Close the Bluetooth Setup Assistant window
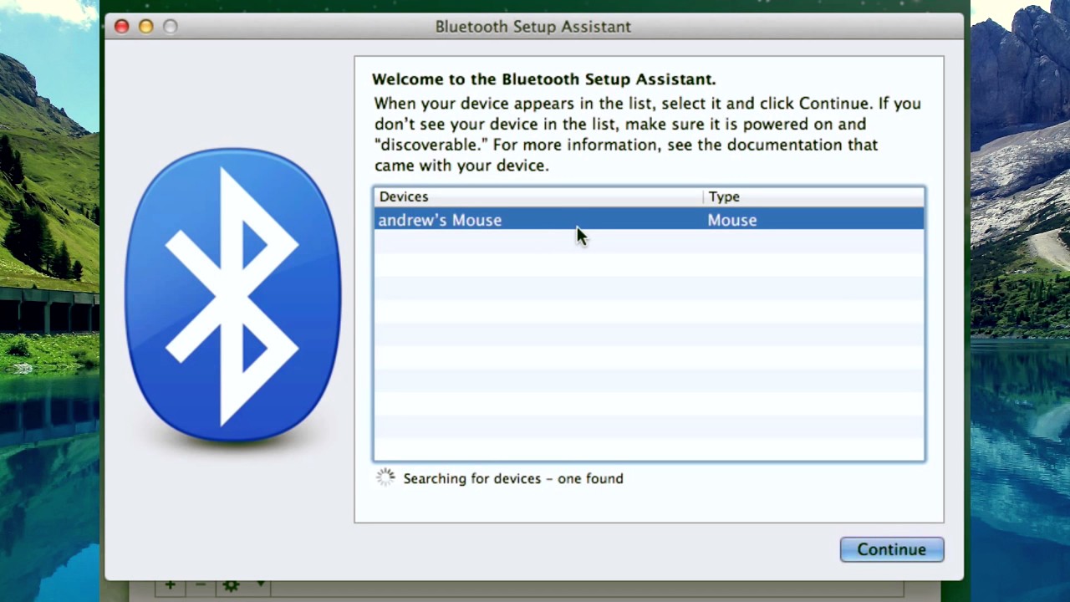The image size is (1070, 602). (121, 27)
